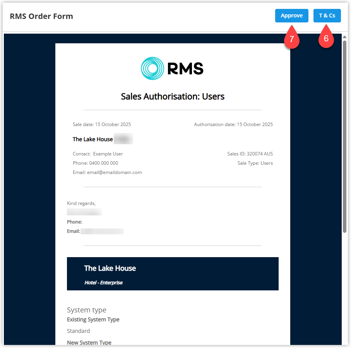Open the T & Cs button
The image size is (351, 348).
(x=327, y=15)
